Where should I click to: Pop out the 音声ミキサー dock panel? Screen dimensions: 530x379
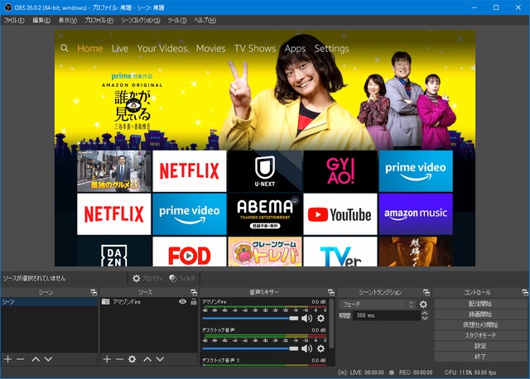pyautogui.click(x=331, y=292)
